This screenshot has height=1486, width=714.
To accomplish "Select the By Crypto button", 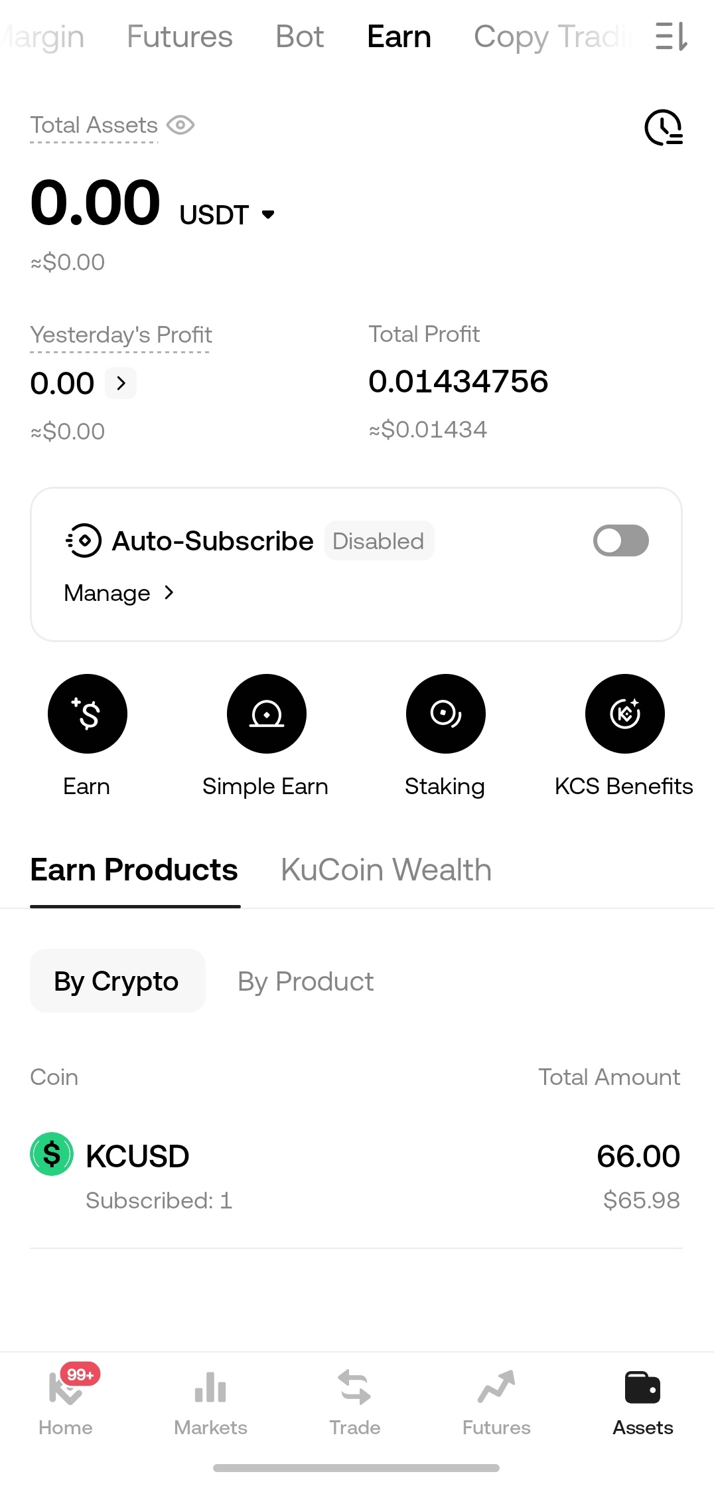I will [x=117, y=981].
